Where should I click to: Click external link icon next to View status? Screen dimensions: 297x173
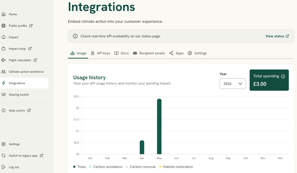pyautogui.click(x=287, y=36)
